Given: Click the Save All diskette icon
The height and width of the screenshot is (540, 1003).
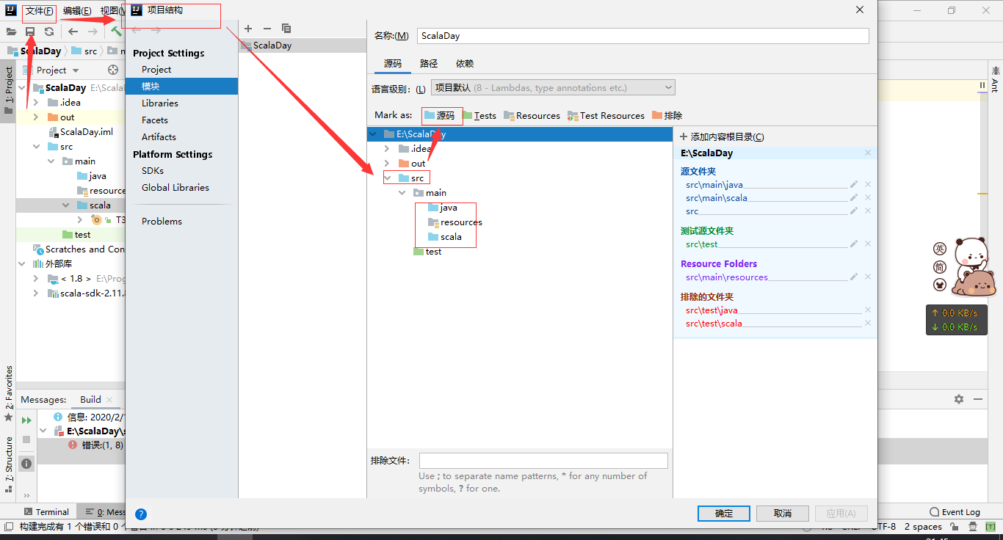Looking at the screenshot, I should 29,31.
